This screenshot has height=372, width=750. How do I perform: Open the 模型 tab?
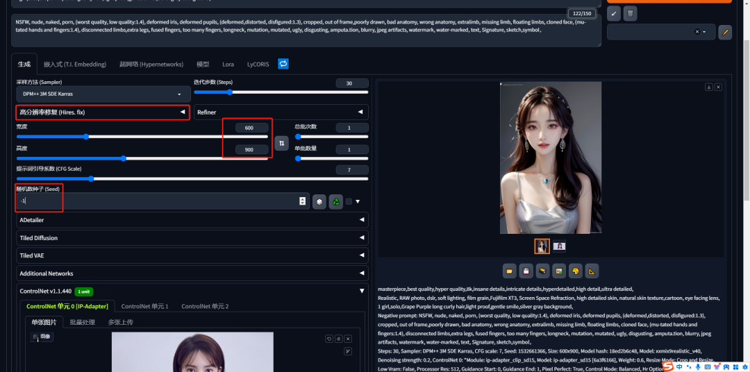[203, 64]
